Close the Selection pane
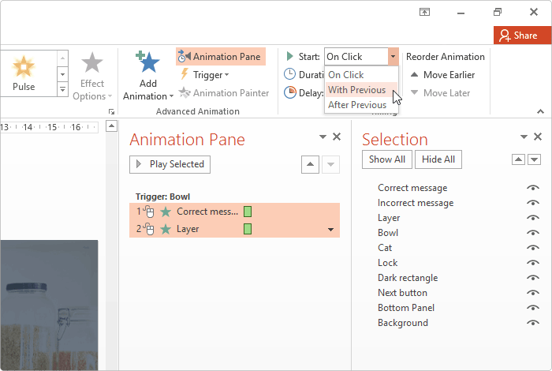552x371 pixels. (x=538, y=137)
